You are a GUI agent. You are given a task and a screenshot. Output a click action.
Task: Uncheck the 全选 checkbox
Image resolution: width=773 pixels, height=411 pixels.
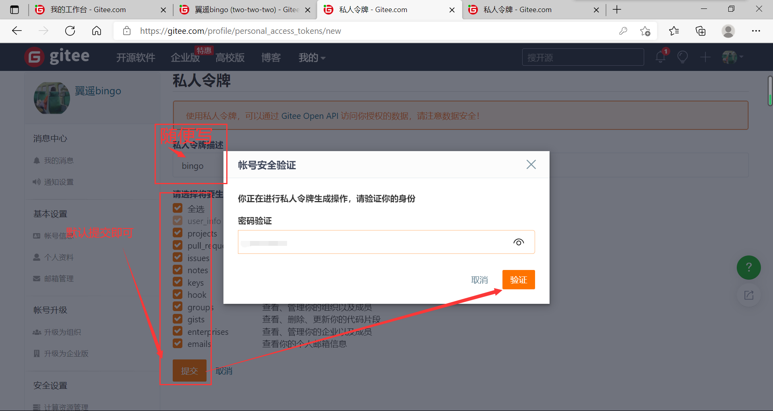(178, 208)
